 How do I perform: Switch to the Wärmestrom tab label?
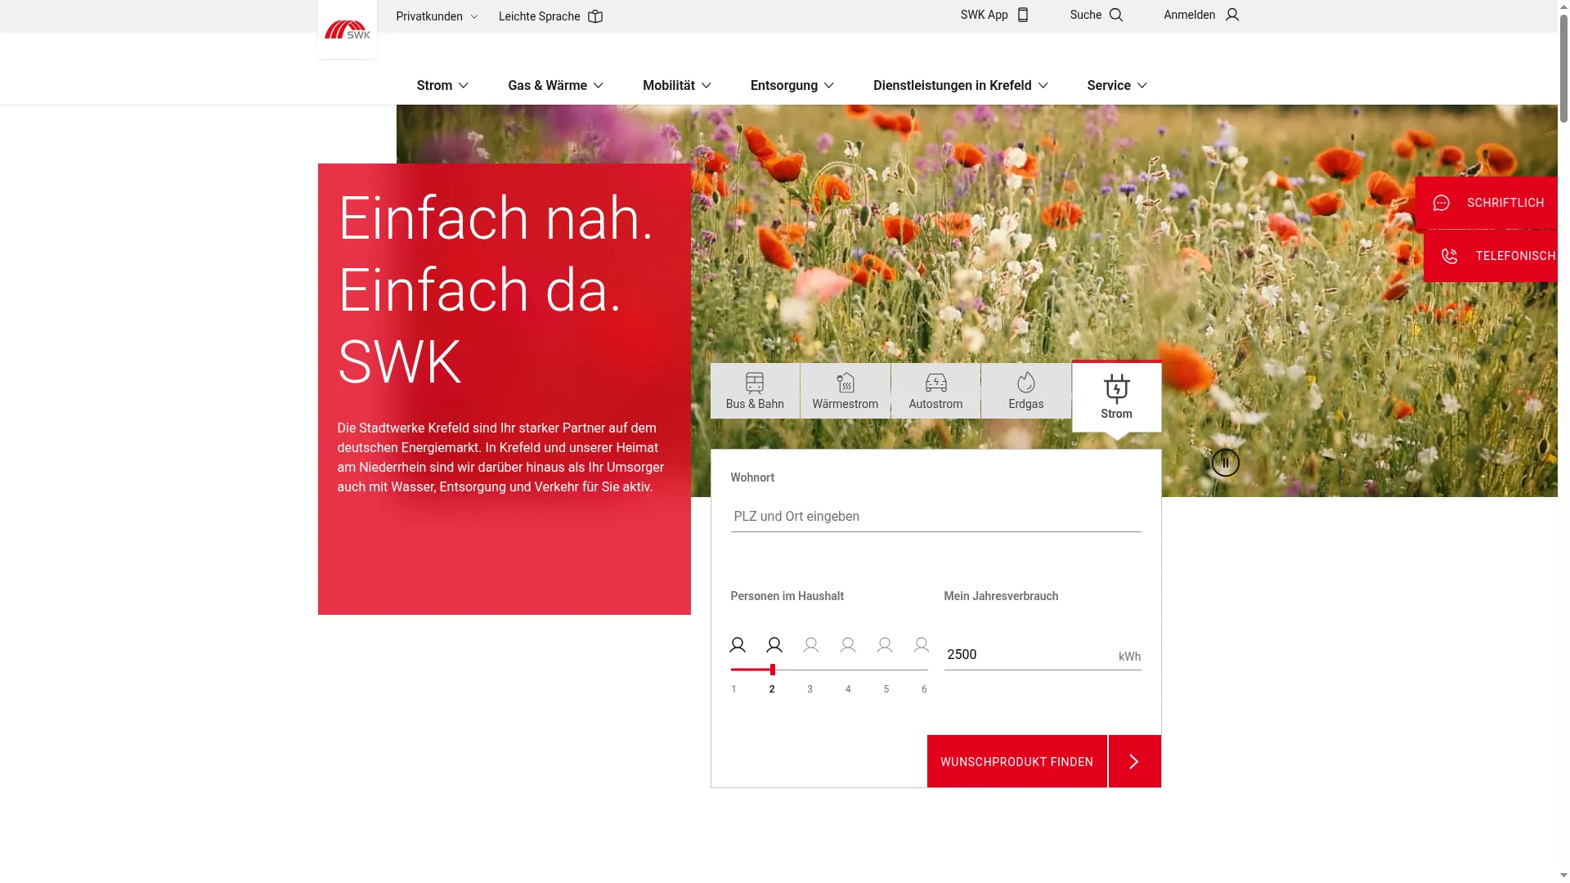846,404
